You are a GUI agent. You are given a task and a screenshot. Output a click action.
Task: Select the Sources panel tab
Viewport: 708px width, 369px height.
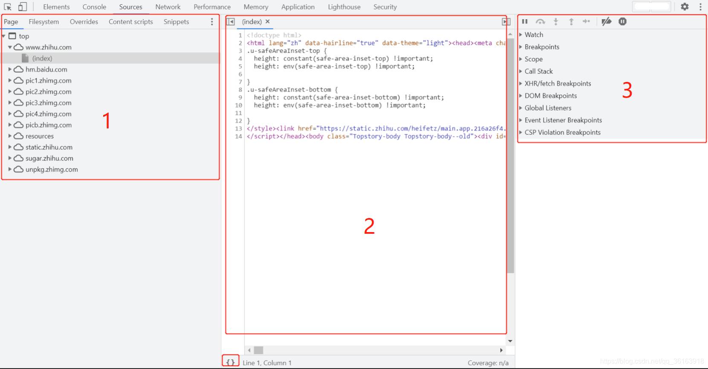pos(131,7)
